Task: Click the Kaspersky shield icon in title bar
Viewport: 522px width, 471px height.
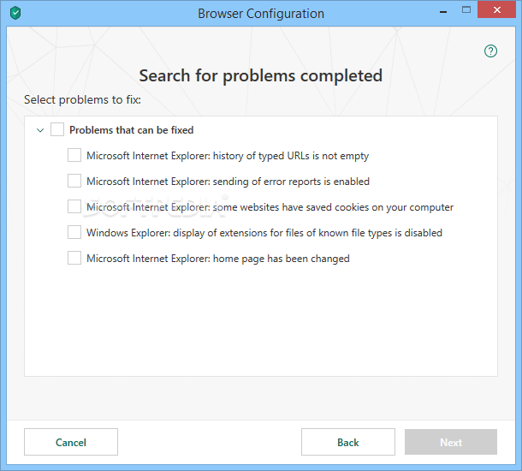Action: point(15,14)
